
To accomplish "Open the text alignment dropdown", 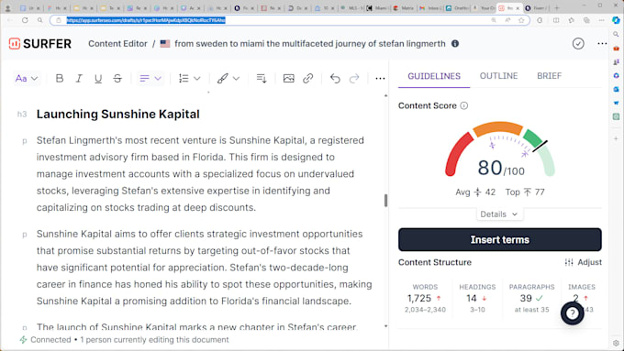I will (150, 79).
